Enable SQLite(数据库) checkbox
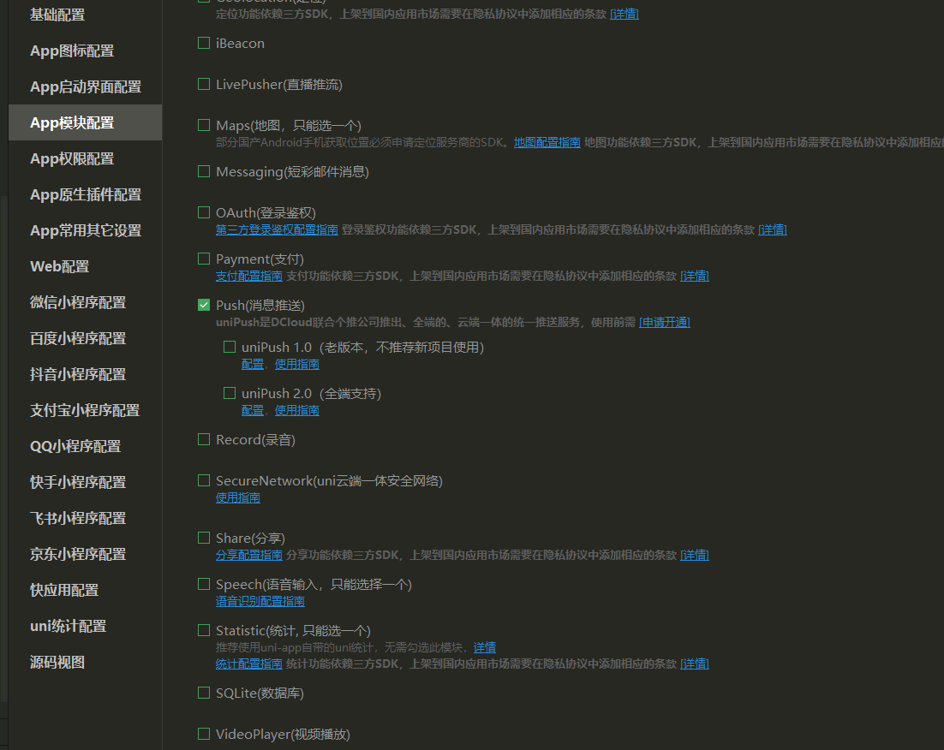 click(204, 693)
